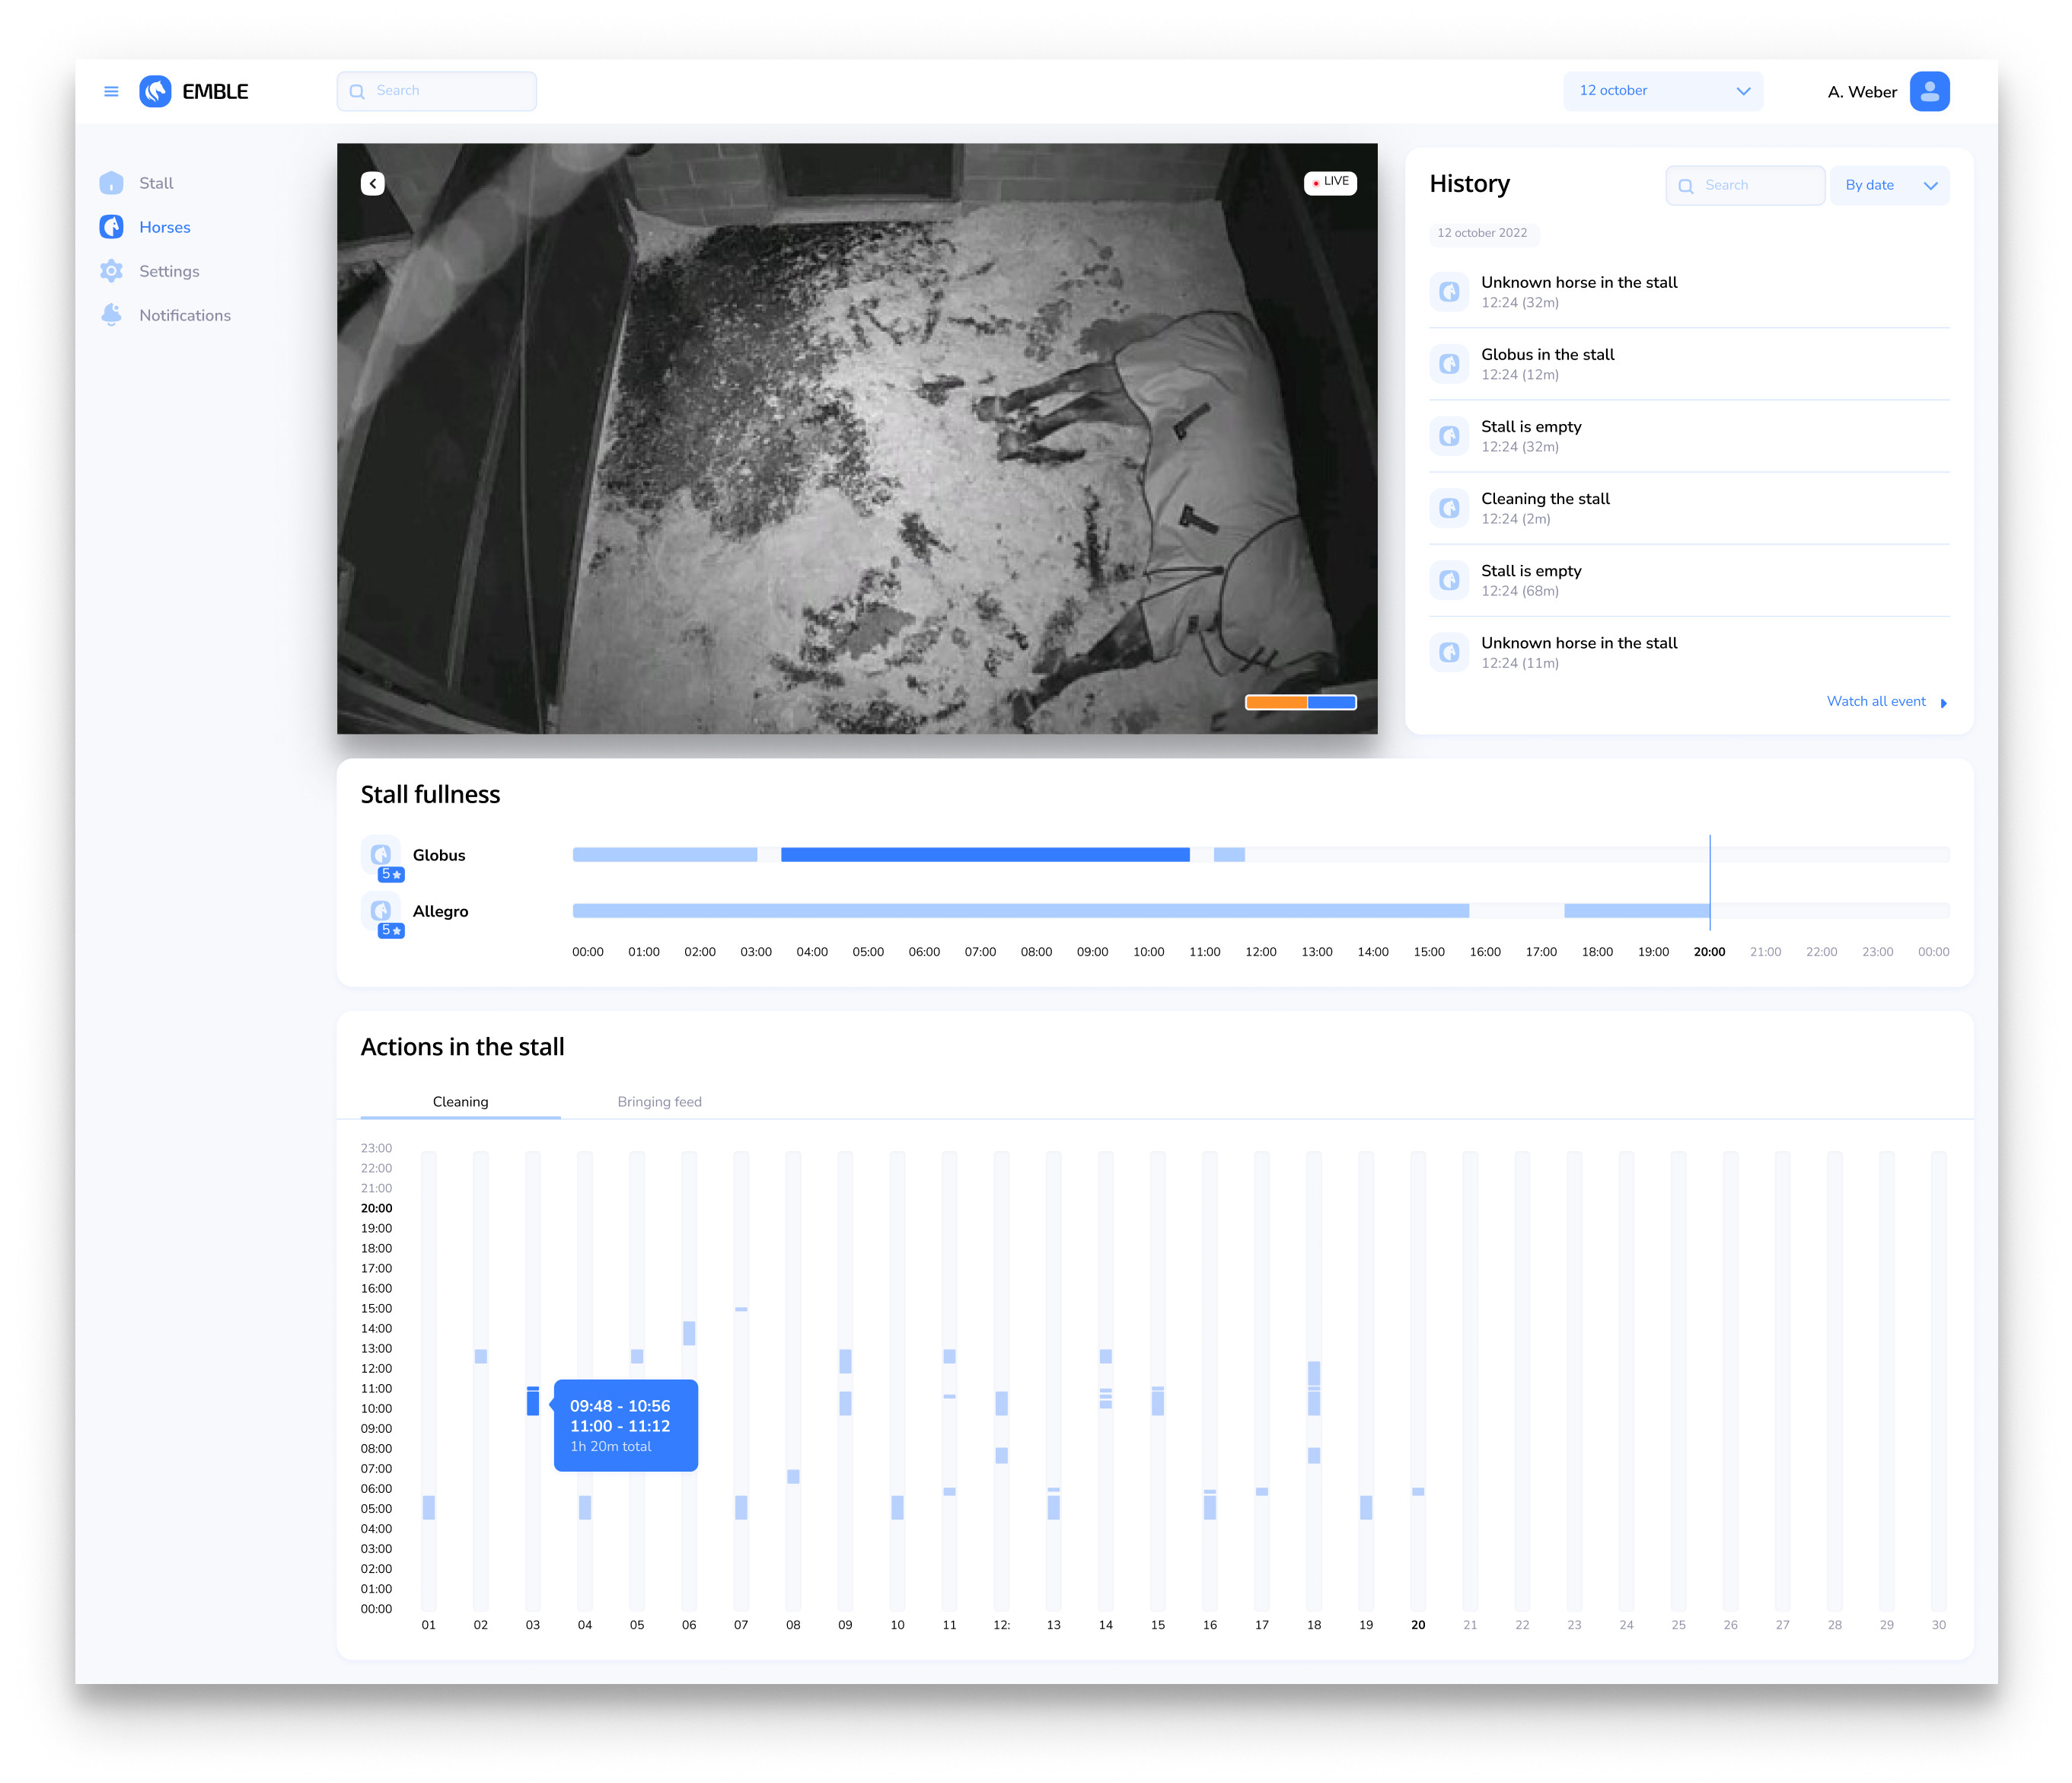Click cleaning bar on day 06
This screenshot has width=2072, height=1783.
689,1333
